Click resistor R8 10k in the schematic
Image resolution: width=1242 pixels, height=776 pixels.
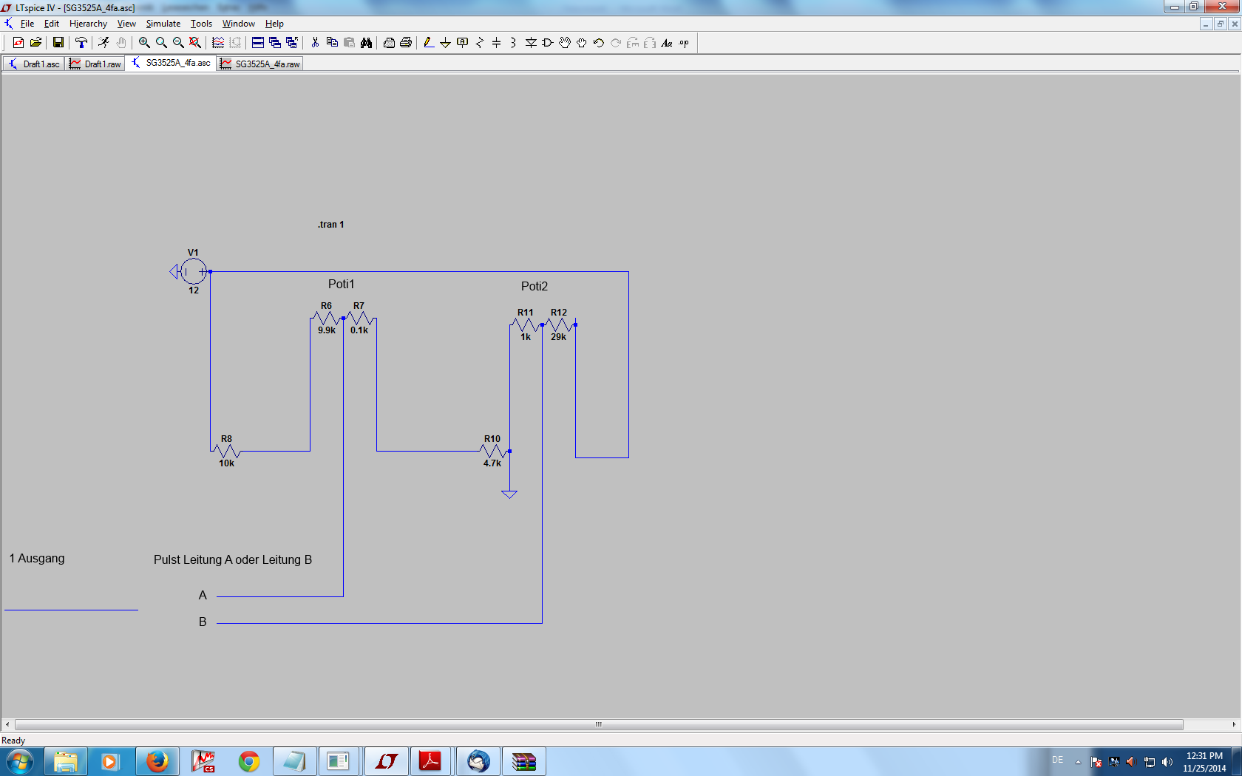226,451
